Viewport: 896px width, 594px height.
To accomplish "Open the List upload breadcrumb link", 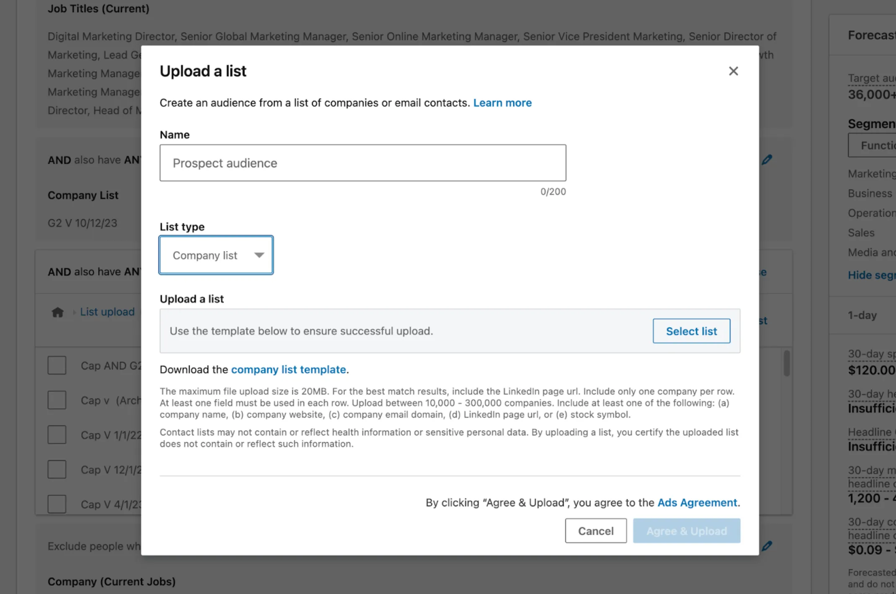I will click(x=107, y=312).
